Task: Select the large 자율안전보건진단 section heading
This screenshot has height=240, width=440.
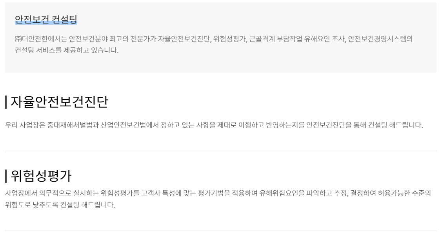Action: (59, 102)
